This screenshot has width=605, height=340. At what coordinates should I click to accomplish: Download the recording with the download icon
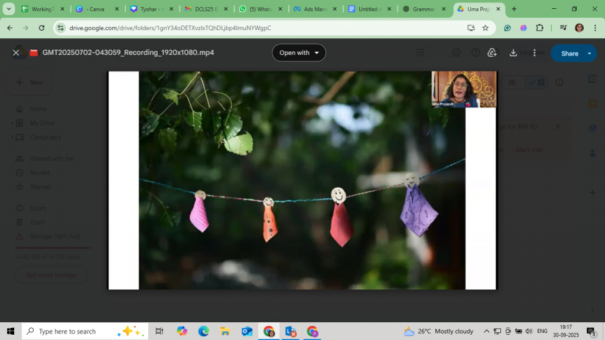point(513,53)
